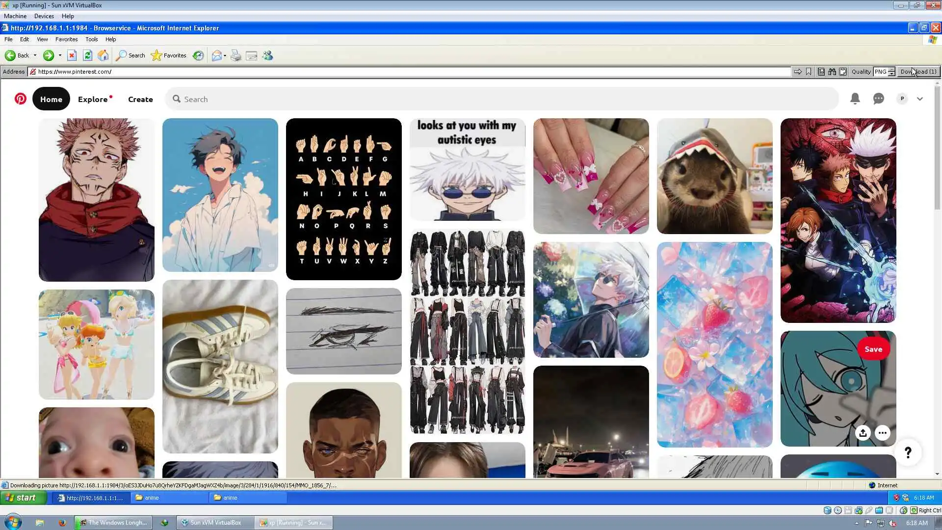Click the share icon on the teal-hair pin

click(863, 433)
